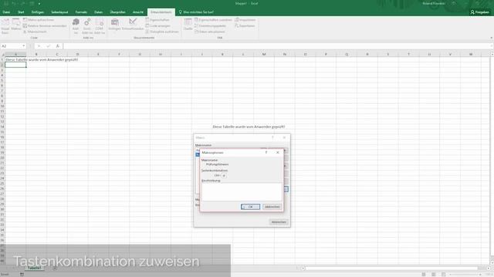Image resolution: width=494 pixels, height=277 pixels.
Task: Select column M header
Action: click(x=264, y=55)
